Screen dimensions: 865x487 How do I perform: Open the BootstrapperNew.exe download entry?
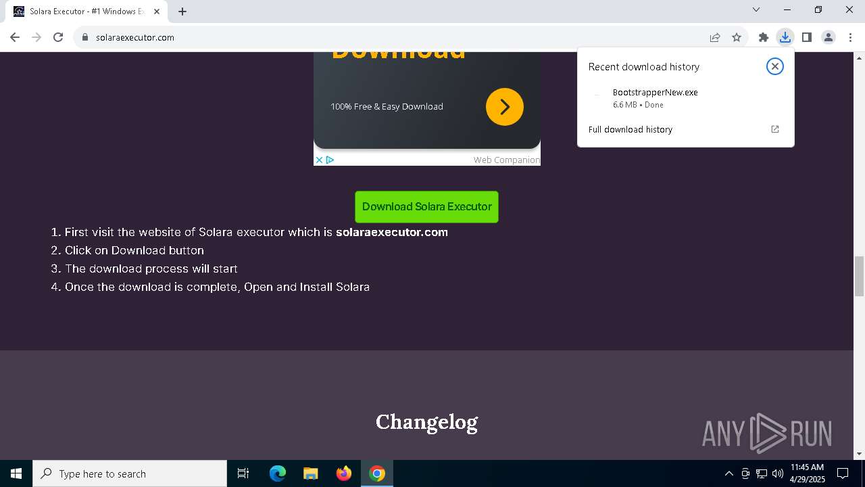click(x=685, y=98)
